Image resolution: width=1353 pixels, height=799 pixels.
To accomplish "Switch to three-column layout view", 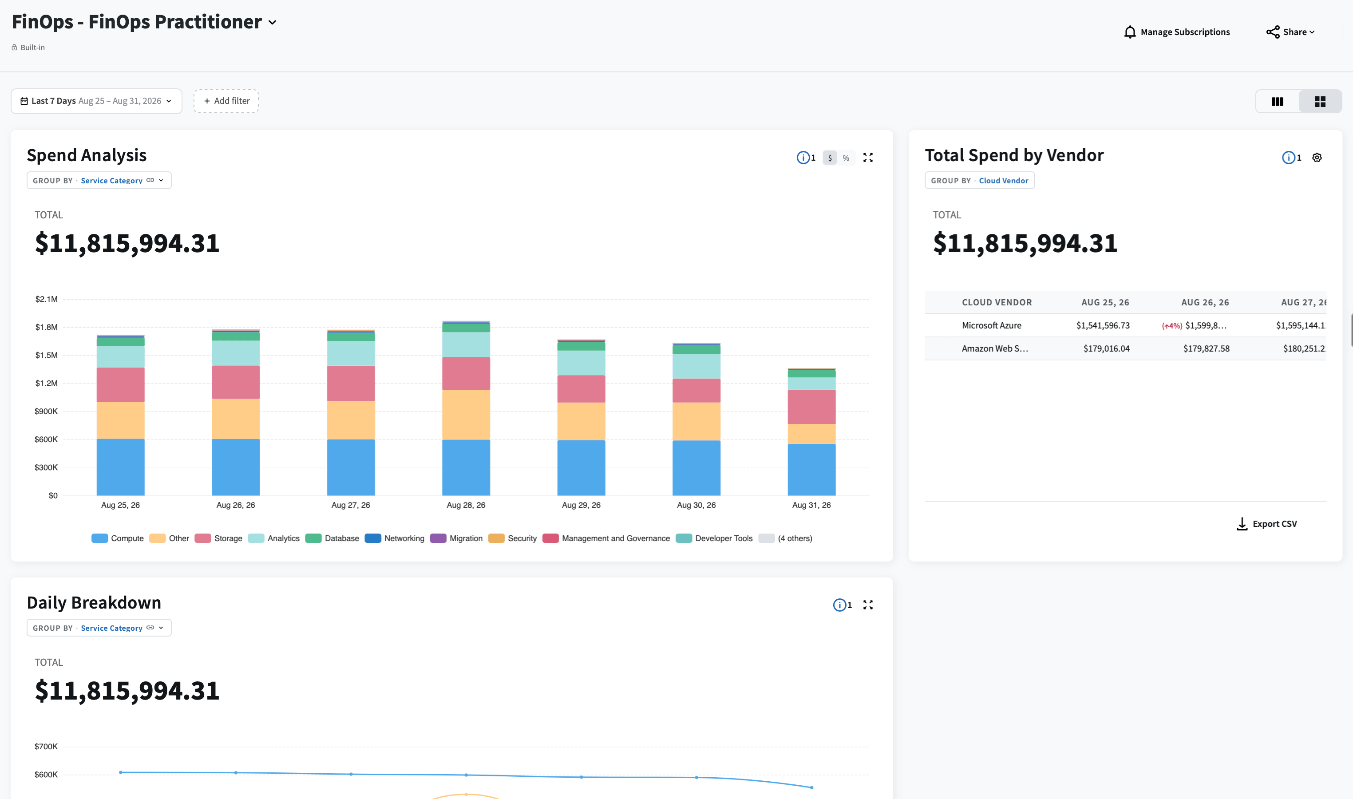I will coord(1277,102).
